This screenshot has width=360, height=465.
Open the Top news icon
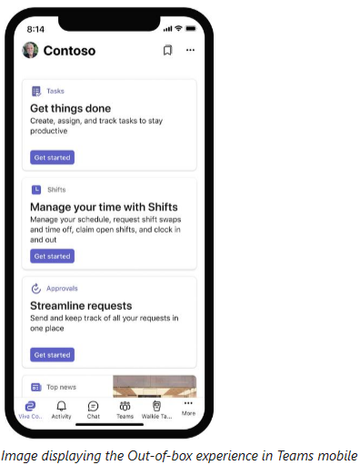tap(36, 387)
